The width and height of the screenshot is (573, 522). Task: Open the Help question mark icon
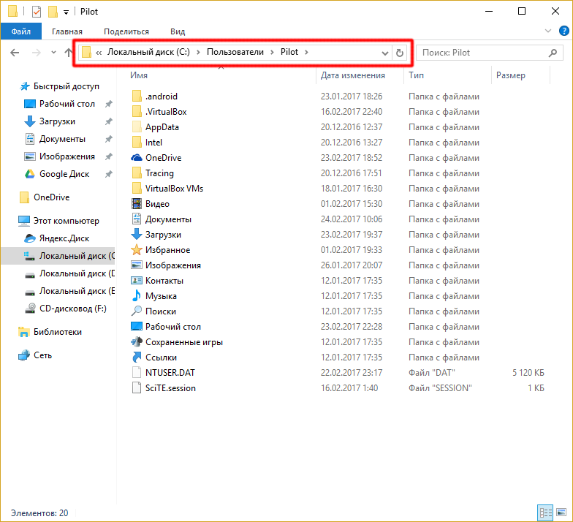tap(564, 31)
